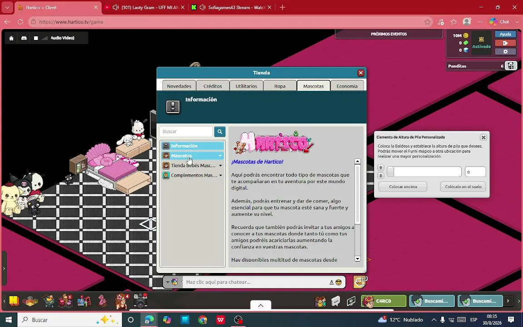Open Windows Start menu
This screenshot has width=523, height=327.
(x=9, y=320)
